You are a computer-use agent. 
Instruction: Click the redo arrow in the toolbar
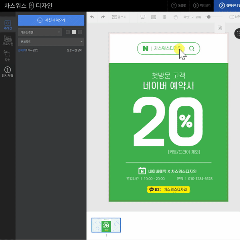pyautogui.click(x=103, y=17)
